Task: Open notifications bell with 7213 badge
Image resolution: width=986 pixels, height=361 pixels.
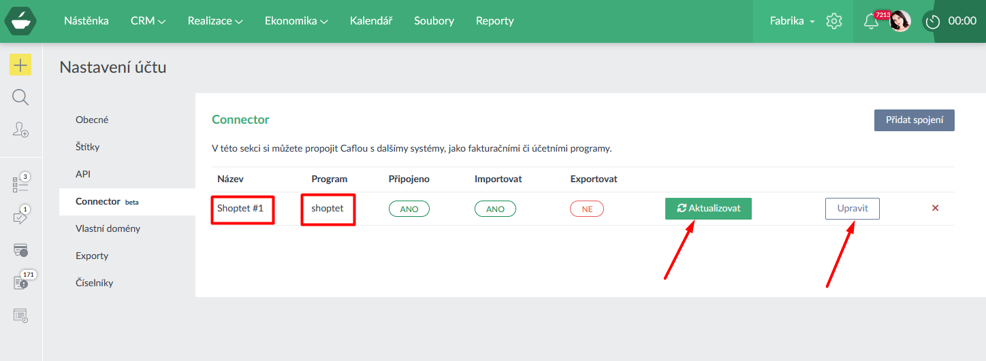Action: [871, 21]
